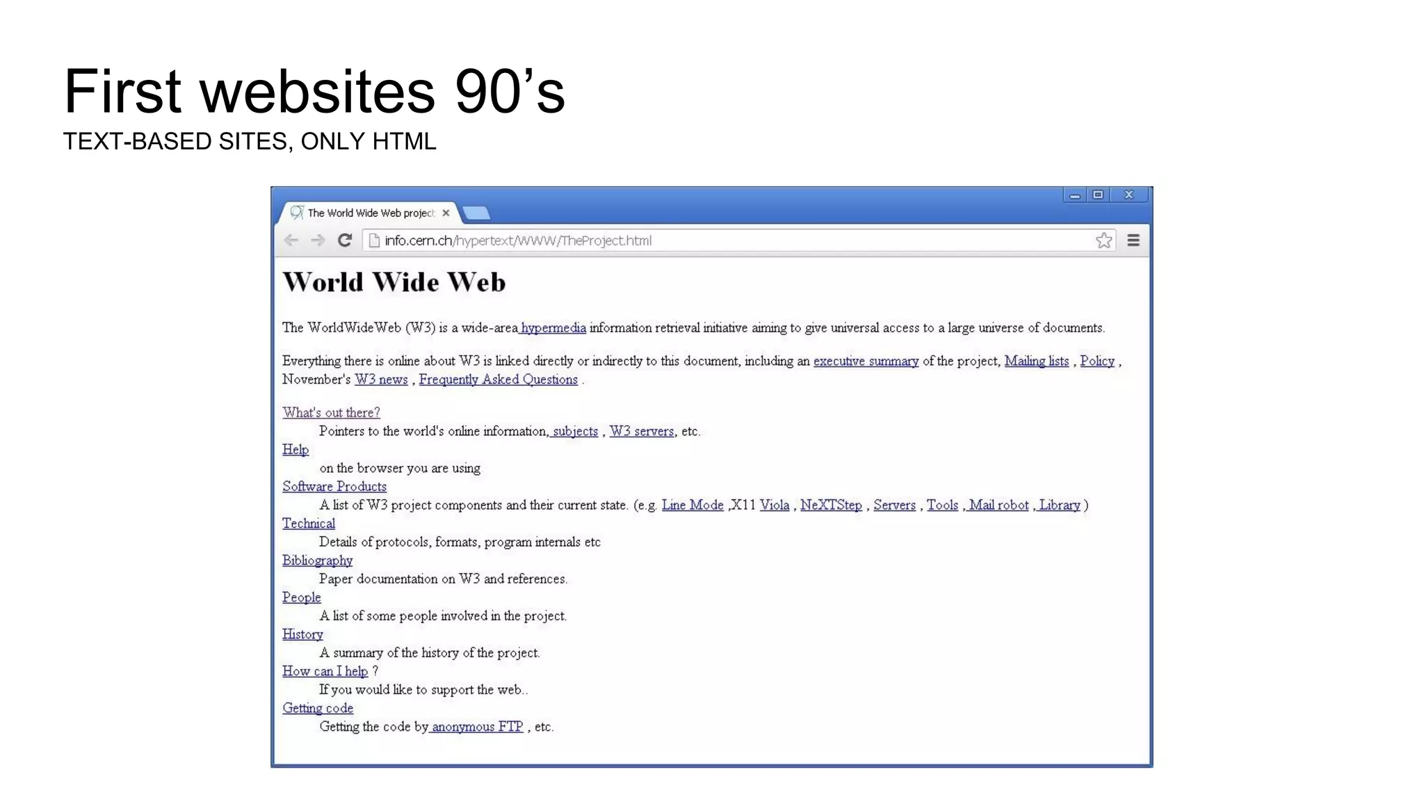Image resolution: width=1424 pixels, height=801 pixels.
Task: Open the executive summary link
Action: point(866,361)
